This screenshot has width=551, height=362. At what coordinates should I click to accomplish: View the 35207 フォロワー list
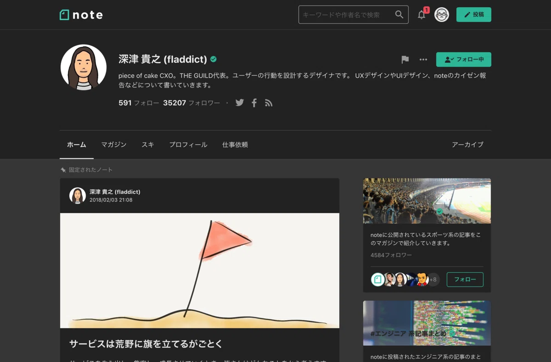pos(191,103)
